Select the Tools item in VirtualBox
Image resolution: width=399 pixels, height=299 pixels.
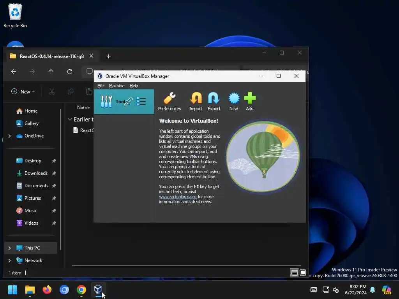(124, 102)
